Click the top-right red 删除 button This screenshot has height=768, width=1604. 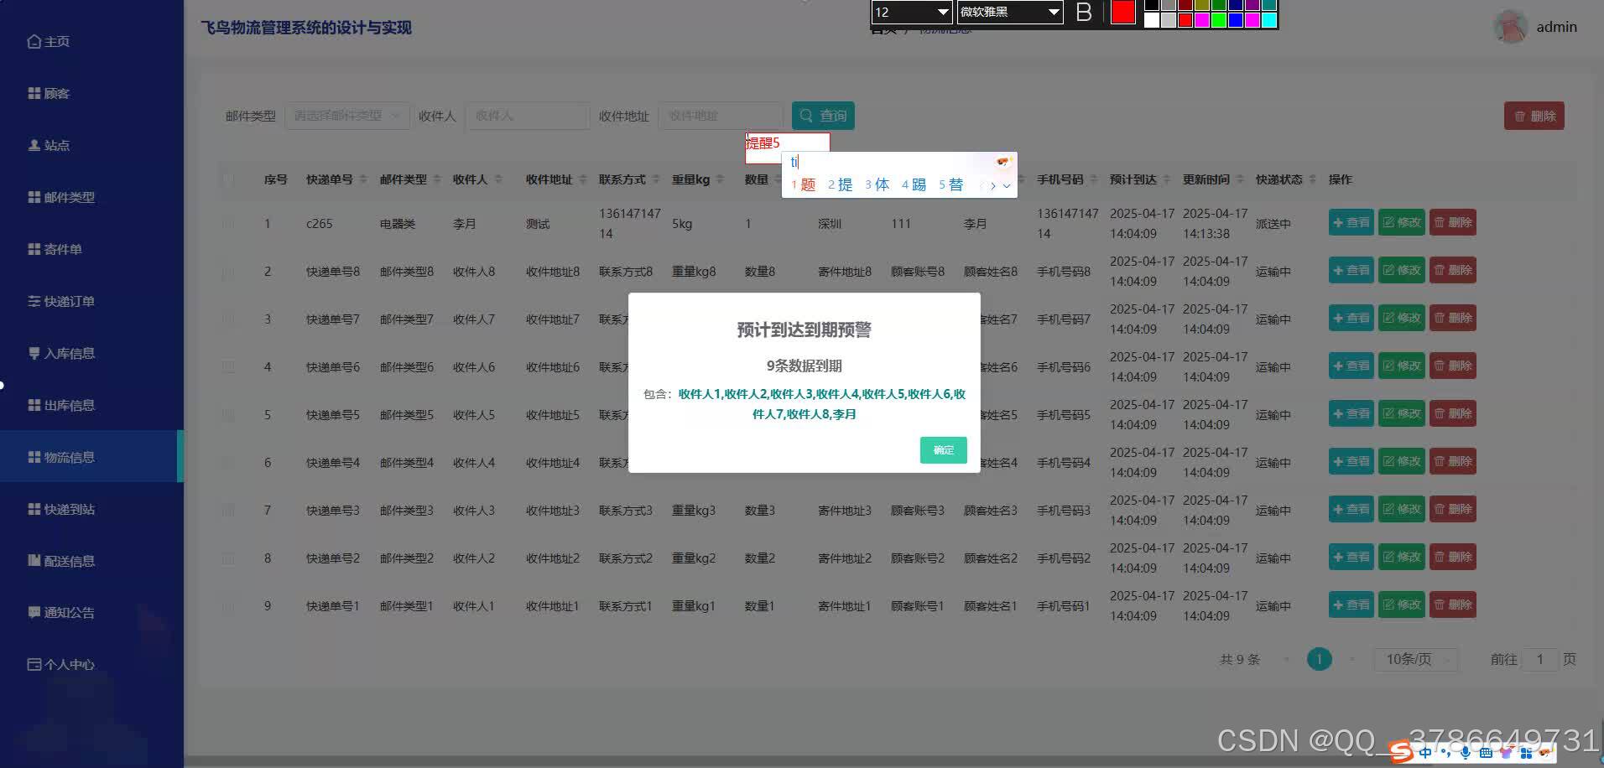tap(1534, 116)
